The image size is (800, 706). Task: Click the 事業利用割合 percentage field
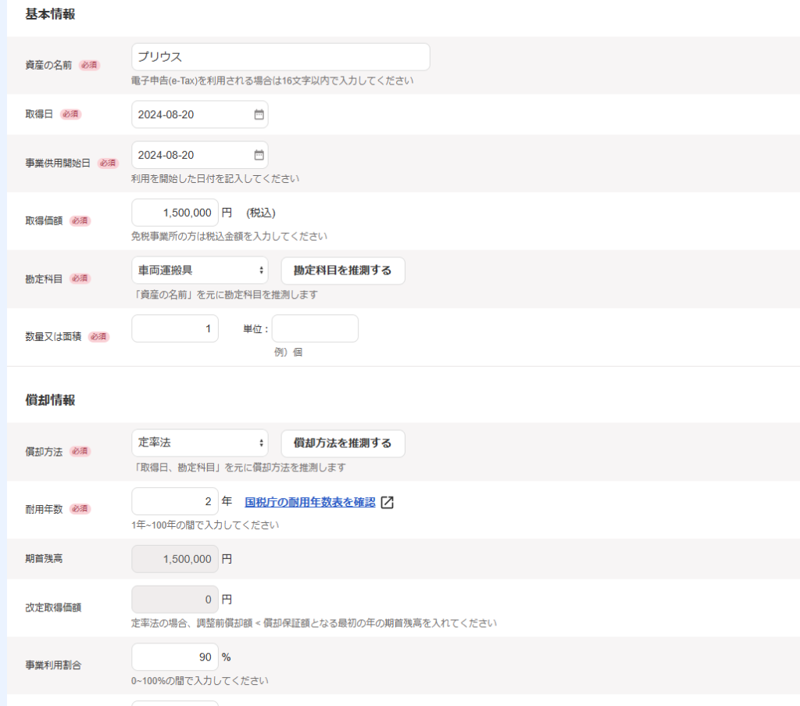(x=175, y=657)
